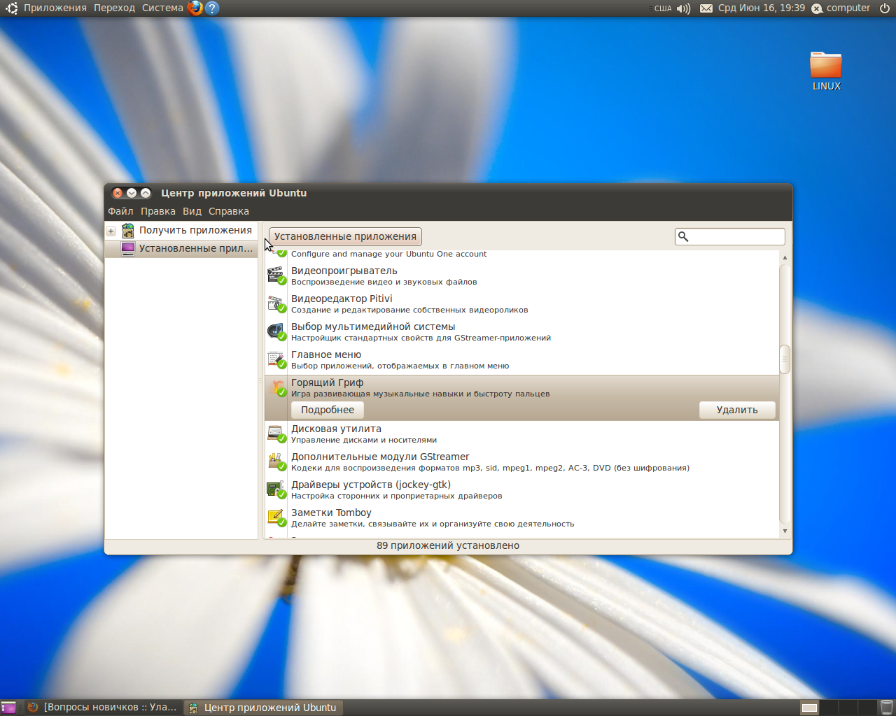896x716 pixels.
Task: Click the Дисковая утилита icon
Action: 276,433
